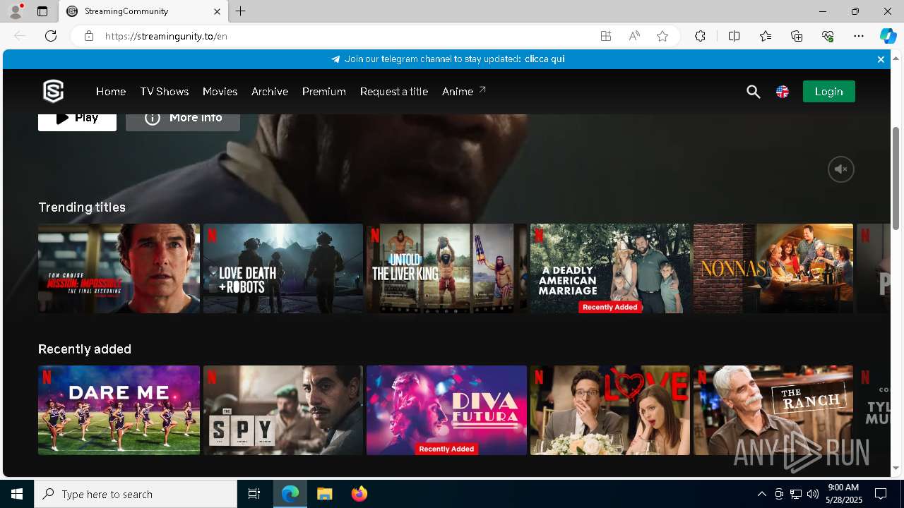This screenshot has width=904, height=508.
Task: Open the Anime external link
Action: point(464,92)
